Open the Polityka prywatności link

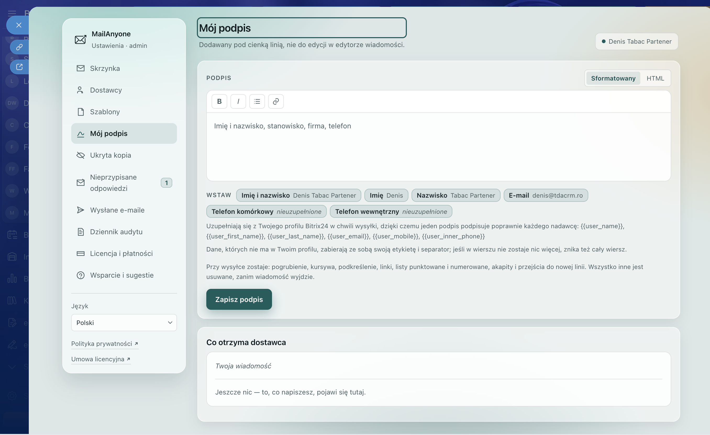tap(105, 344)
